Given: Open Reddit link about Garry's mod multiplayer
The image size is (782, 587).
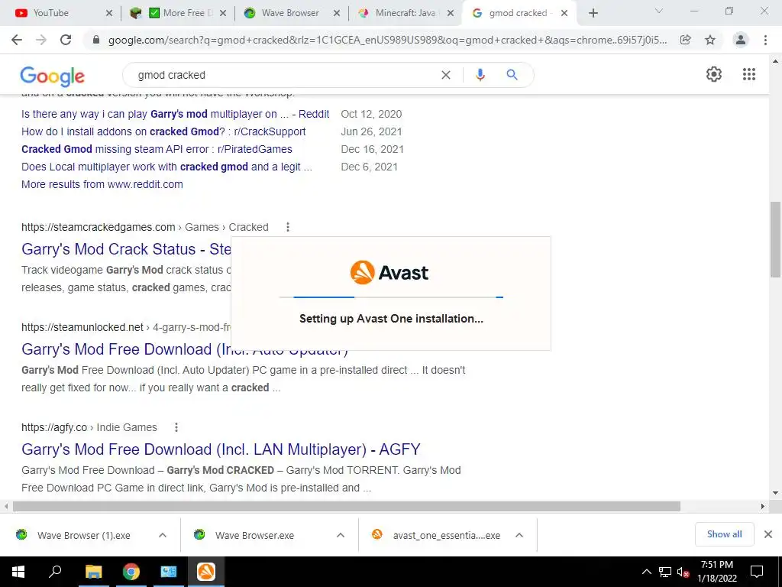Looking at the screenshot, I should coord(175,114).
